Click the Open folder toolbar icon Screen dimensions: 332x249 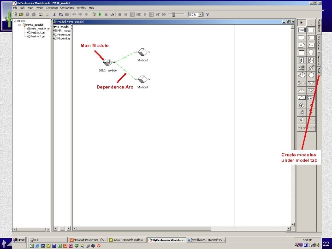point(21,14)
